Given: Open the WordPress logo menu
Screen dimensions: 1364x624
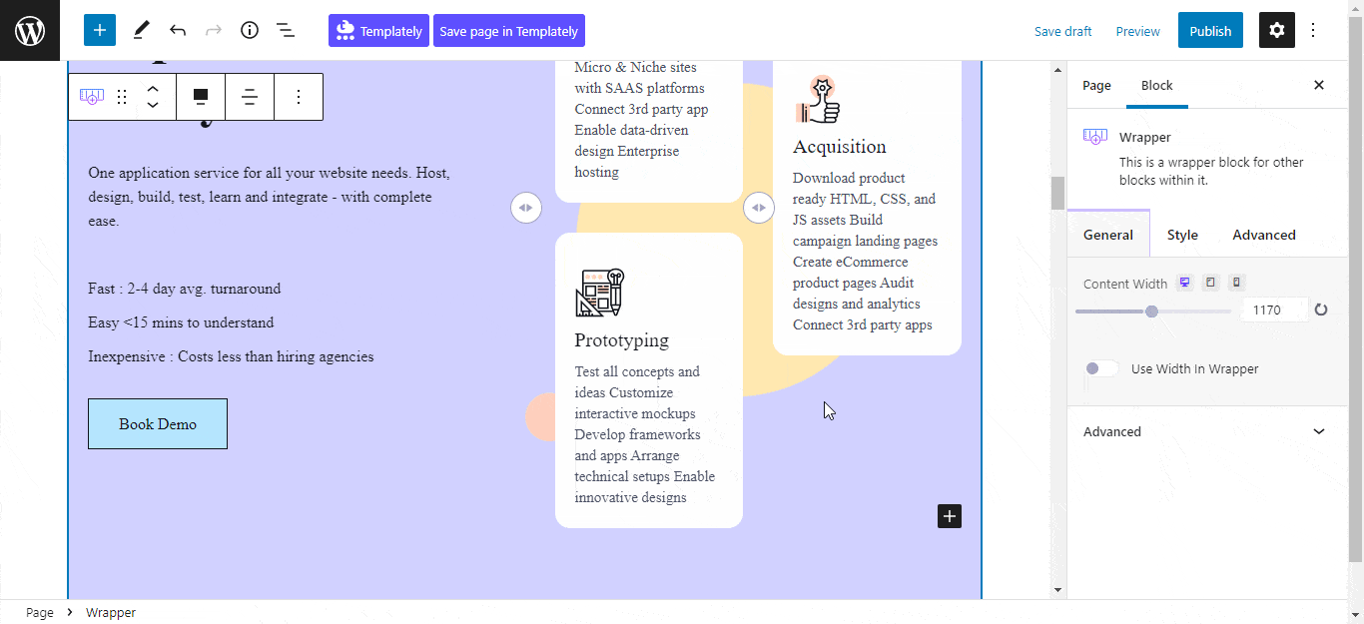Looking at the screenshot, I should click(x=30, y=30).
